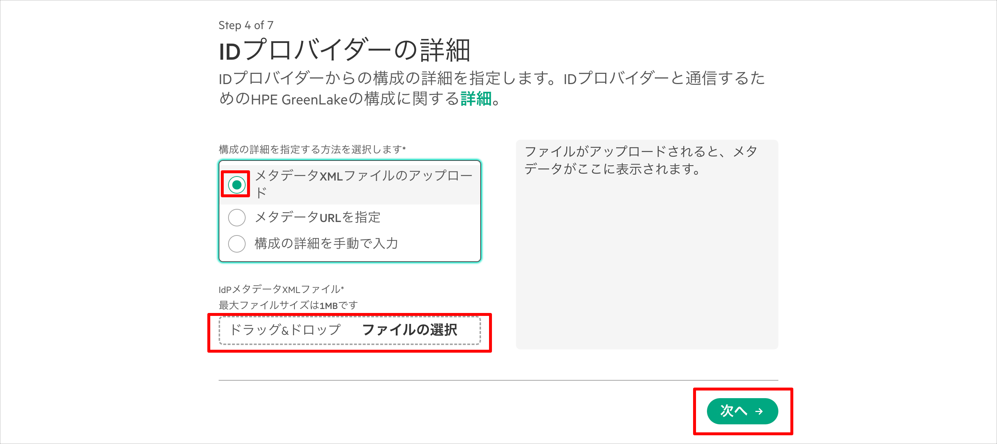Click the メタデータXMLファイルのアップロード label text
The image size is (997, 444).
pyautogui.click(x=364, y=184)
